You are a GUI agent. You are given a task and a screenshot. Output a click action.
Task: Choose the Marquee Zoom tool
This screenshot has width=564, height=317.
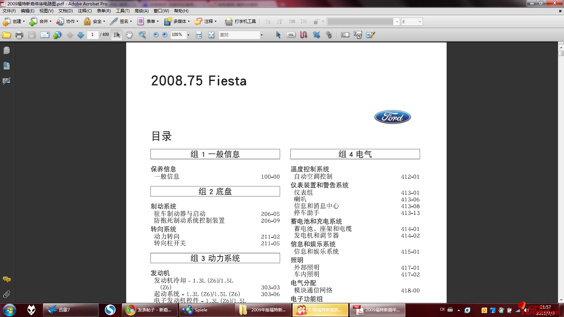142,35
